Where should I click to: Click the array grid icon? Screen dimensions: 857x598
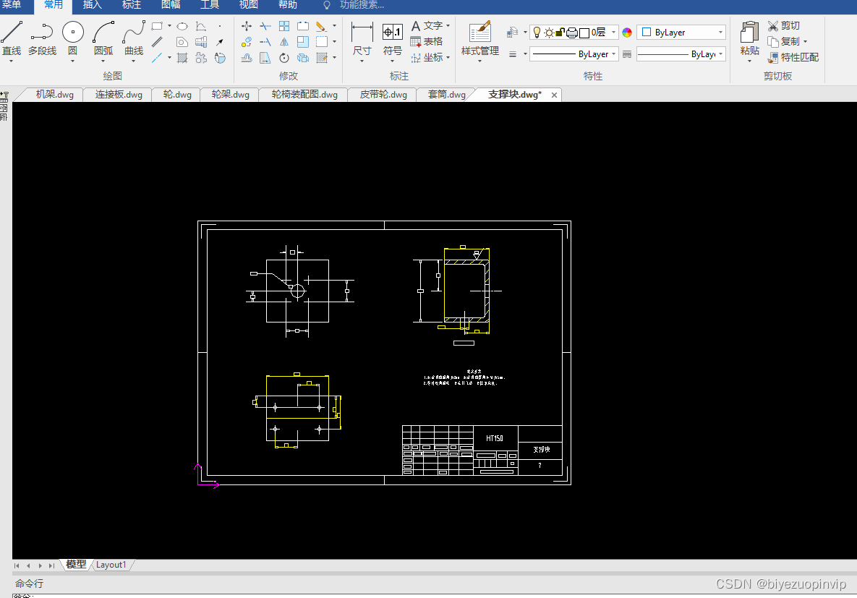(x=284, y=26)
